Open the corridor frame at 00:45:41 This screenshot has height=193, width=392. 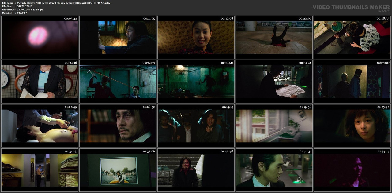196,82
